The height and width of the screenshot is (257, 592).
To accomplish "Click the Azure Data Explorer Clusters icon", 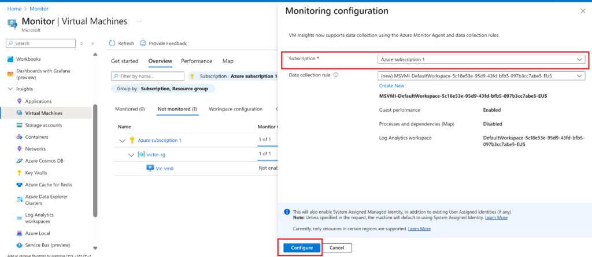I will [20, 200].
